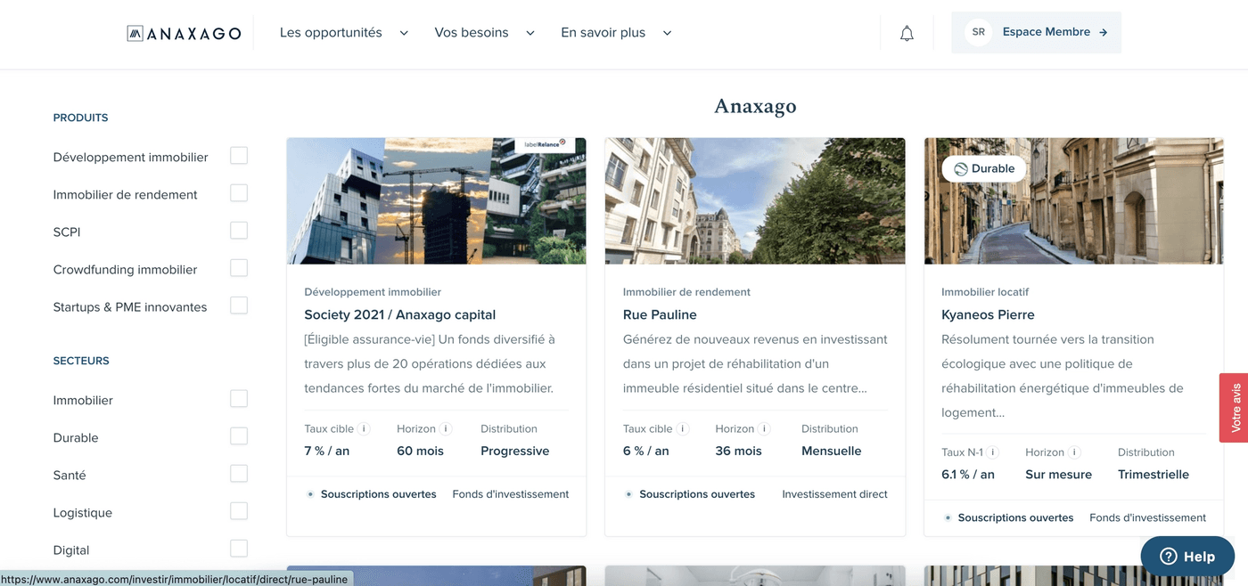The image size is (1248, 586).
Task: Check the Immobilier de rendement filter
Action: tap(239, 193)
